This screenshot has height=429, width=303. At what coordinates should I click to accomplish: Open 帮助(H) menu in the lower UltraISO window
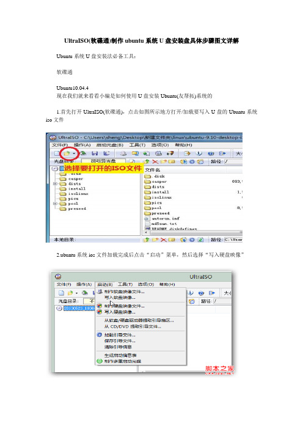tap(167, 285)
